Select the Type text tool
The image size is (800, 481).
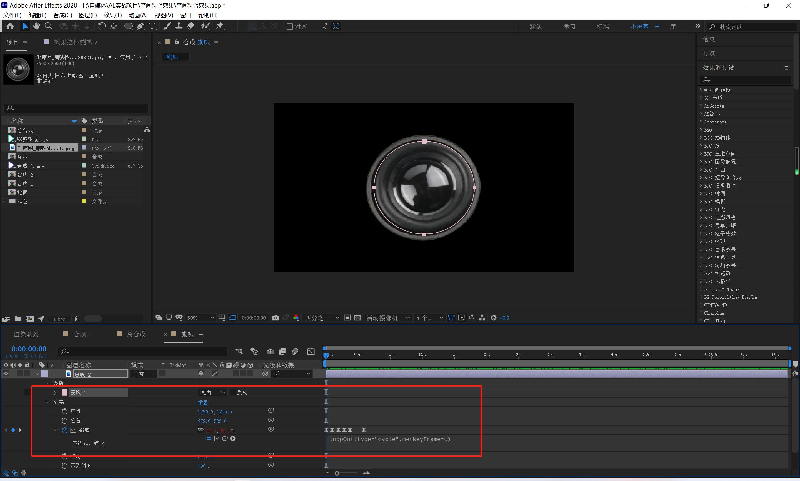(x=152, y=26)
